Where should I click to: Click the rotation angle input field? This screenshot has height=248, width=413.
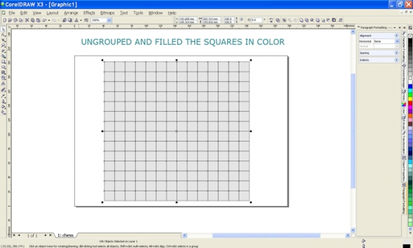256,20
